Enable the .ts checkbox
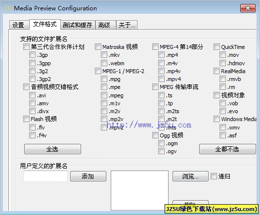This screenshot has height=215, width=260. tap(161, 95)
